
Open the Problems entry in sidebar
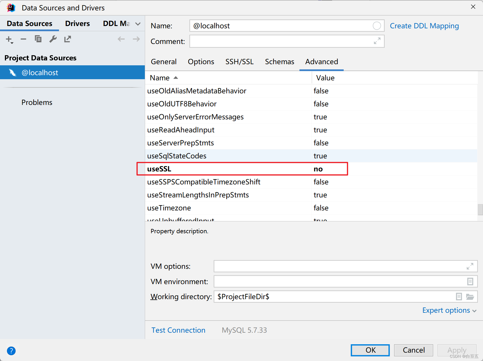point(37,102)
